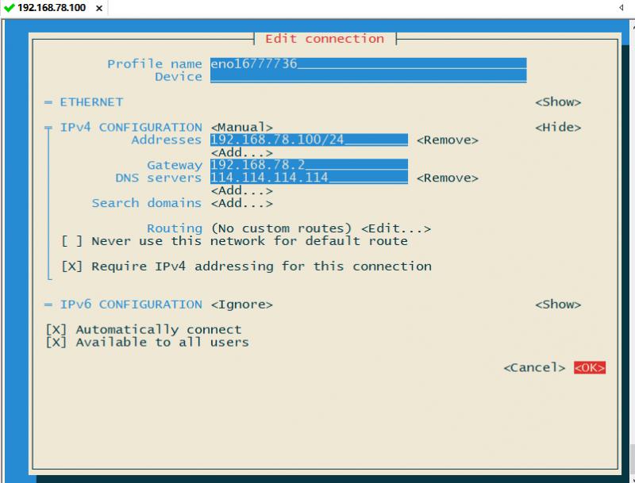Toggle Available to all users checkbox

[x=56, y=343]
